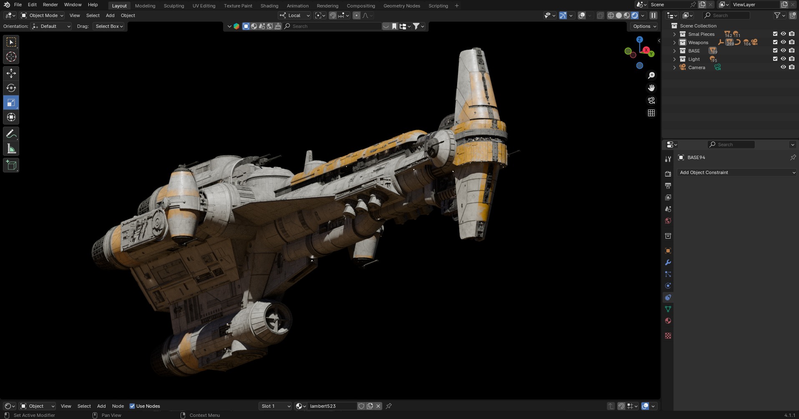
Task: Open the Object Mode dropdown
Action: pyautogui.click(x=42, y=15)
